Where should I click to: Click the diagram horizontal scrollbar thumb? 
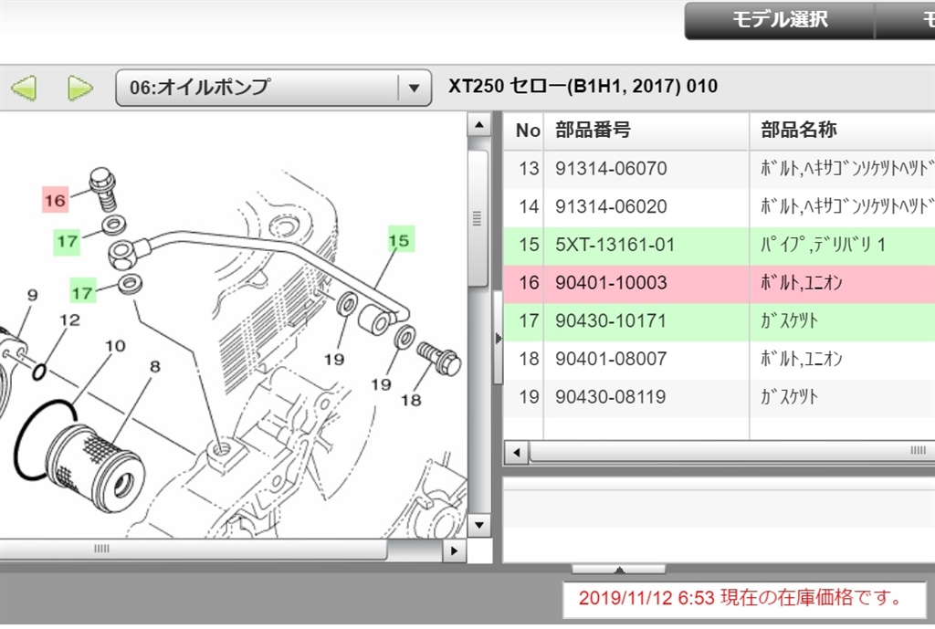194,549
